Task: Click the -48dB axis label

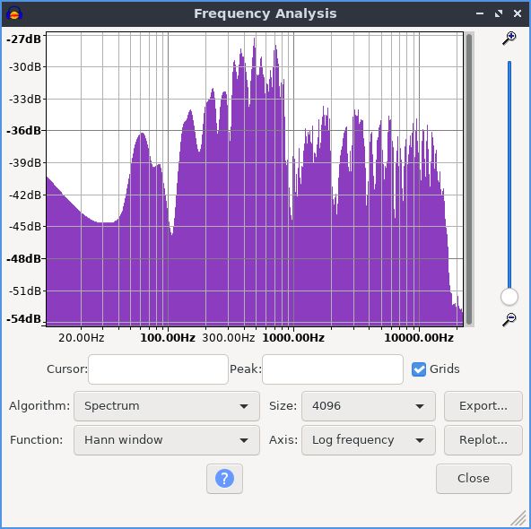Action: (x=23, y=258)
